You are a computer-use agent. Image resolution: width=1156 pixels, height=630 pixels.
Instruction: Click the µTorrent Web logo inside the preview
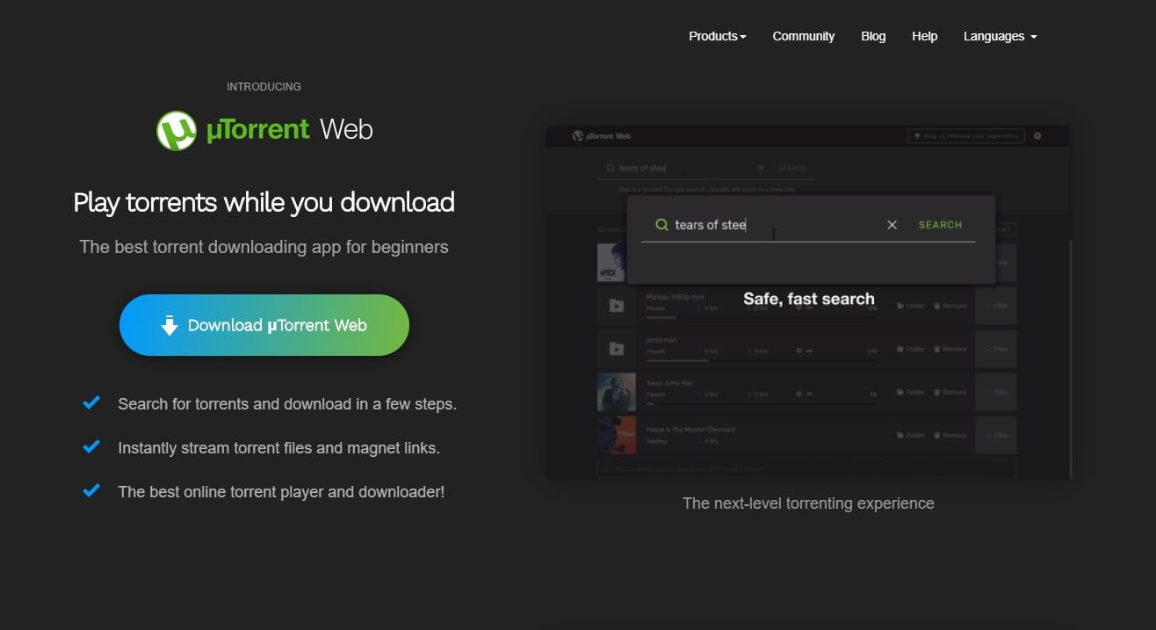602,136
